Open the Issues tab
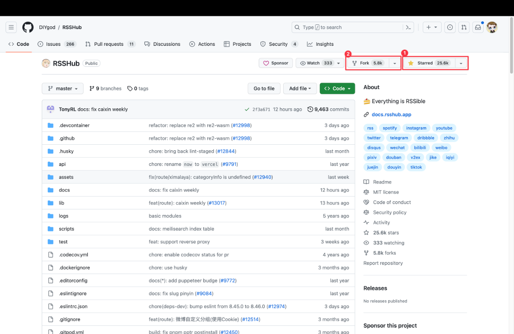The image size is (514, 334). tap(57, 44)
